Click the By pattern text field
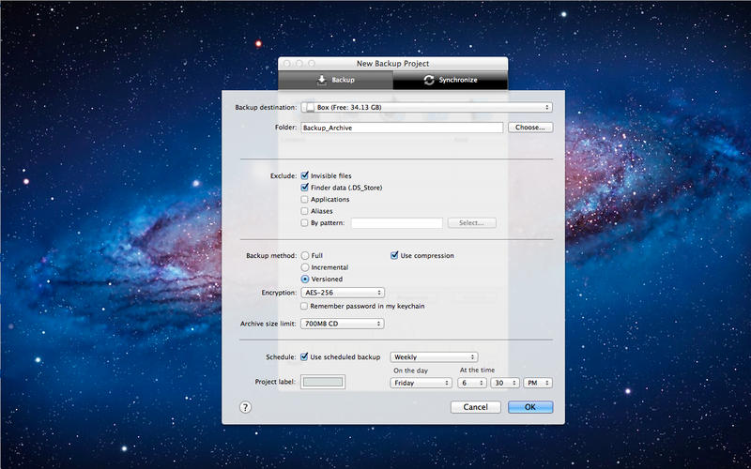The width and height of the screenshot is (751, 469). [x=397, y=223]
